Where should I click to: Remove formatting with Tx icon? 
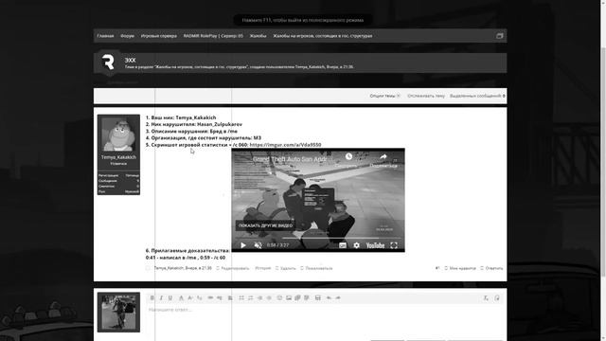486,297
